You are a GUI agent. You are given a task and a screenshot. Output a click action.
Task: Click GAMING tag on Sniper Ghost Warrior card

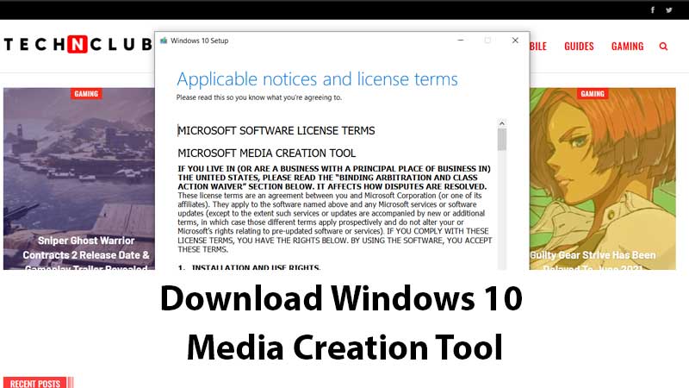point(86,94)
